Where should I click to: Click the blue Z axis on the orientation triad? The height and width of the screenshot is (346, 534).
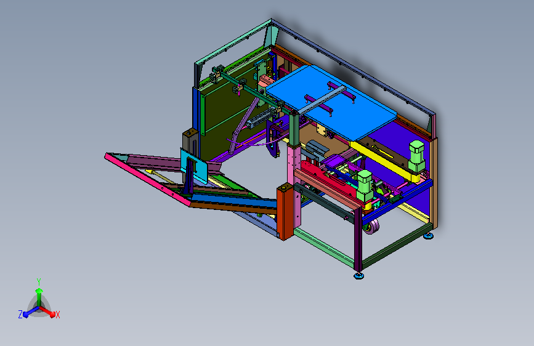click(x=30, y=312)
